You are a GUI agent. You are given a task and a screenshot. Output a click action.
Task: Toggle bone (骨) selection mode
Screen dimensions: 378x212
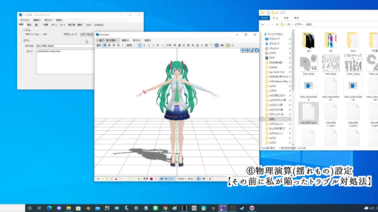coord(114,45)
